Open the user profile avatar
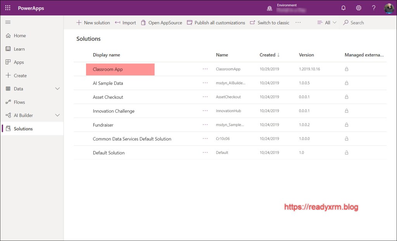The image size is (397, 241). click(389, 8)
